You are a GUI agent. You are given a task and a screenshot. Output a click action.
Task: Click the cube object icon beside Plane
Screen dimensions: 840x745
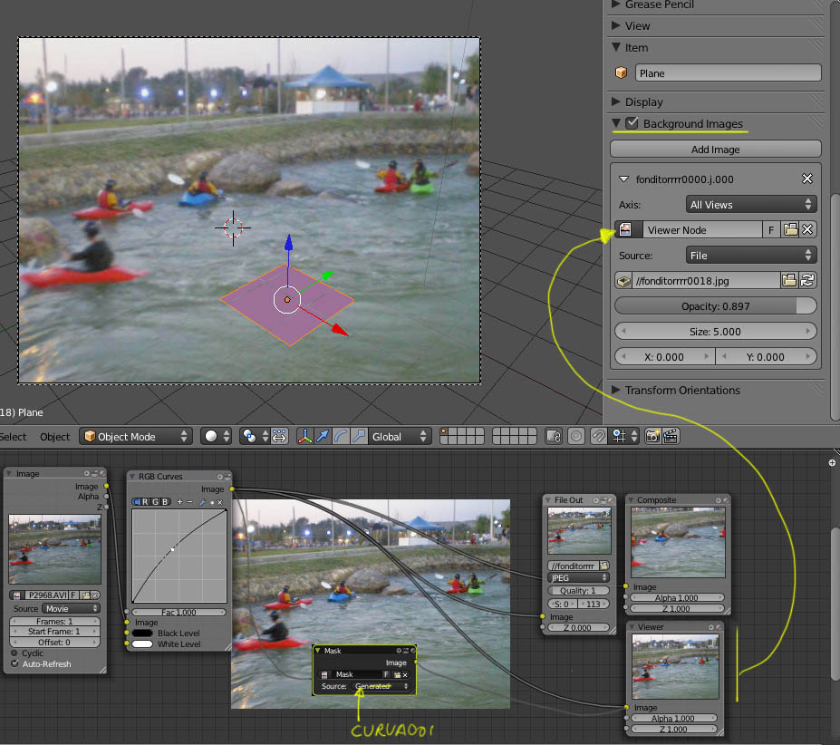[622, 73]
